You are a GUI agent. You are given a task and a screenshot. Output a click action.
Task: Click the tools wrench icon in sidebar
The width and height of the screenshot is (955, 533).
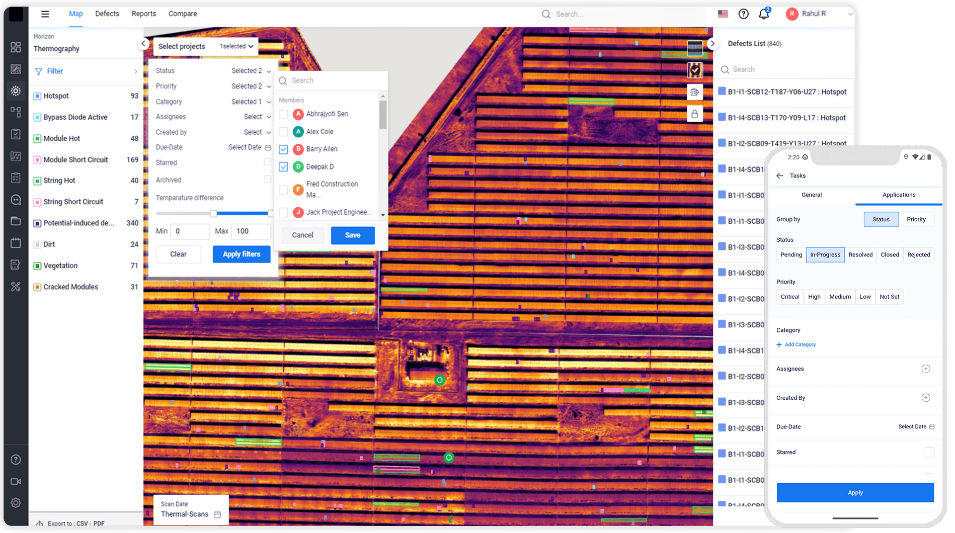16,287
